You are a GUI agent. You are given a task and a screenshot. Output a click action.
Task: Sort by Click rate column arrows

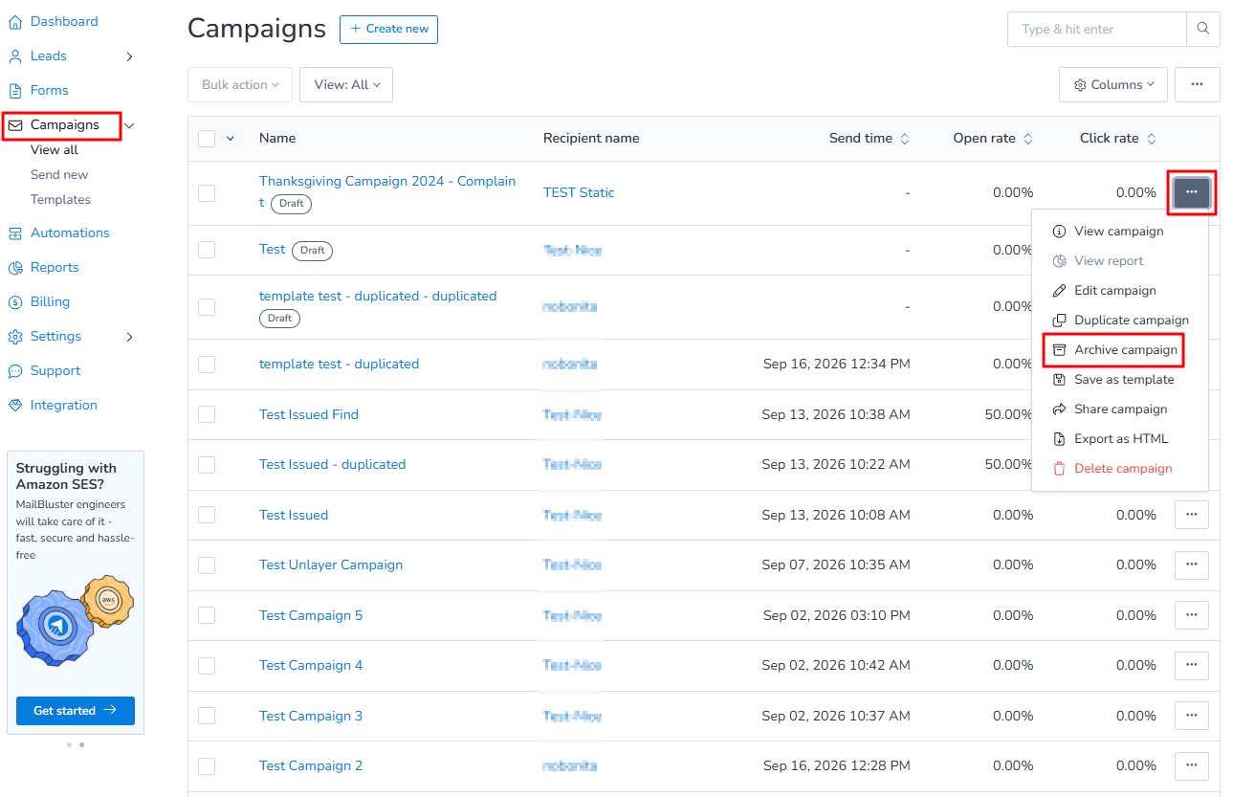[1152, 139]
